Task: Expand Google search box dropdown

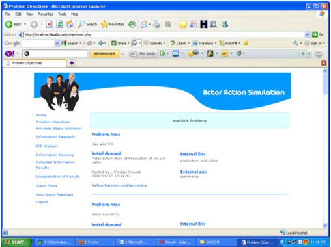Action: tap(57, 44)
